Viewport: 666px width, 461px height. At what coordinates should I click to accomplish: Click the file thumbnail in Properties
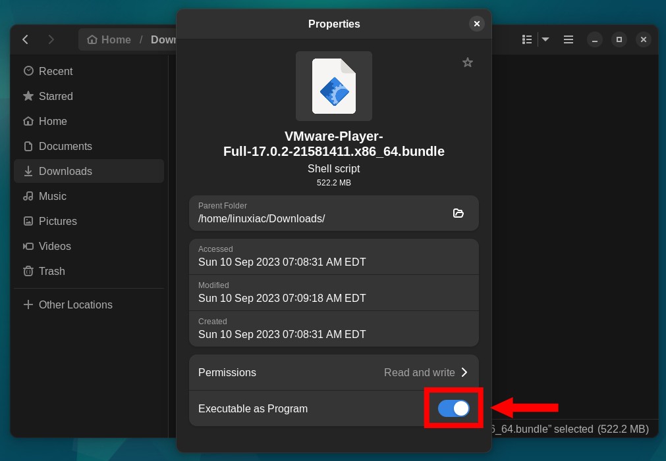[334, 86]
